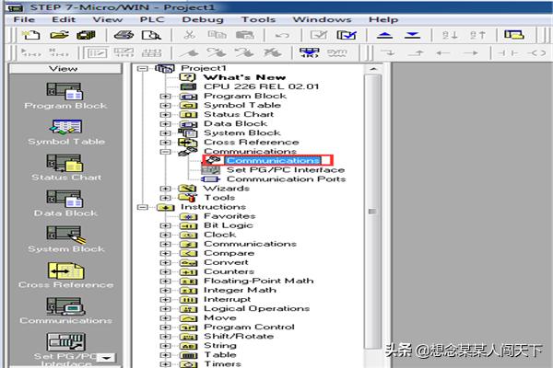Expand the System Block tree node

pos(165,133)
